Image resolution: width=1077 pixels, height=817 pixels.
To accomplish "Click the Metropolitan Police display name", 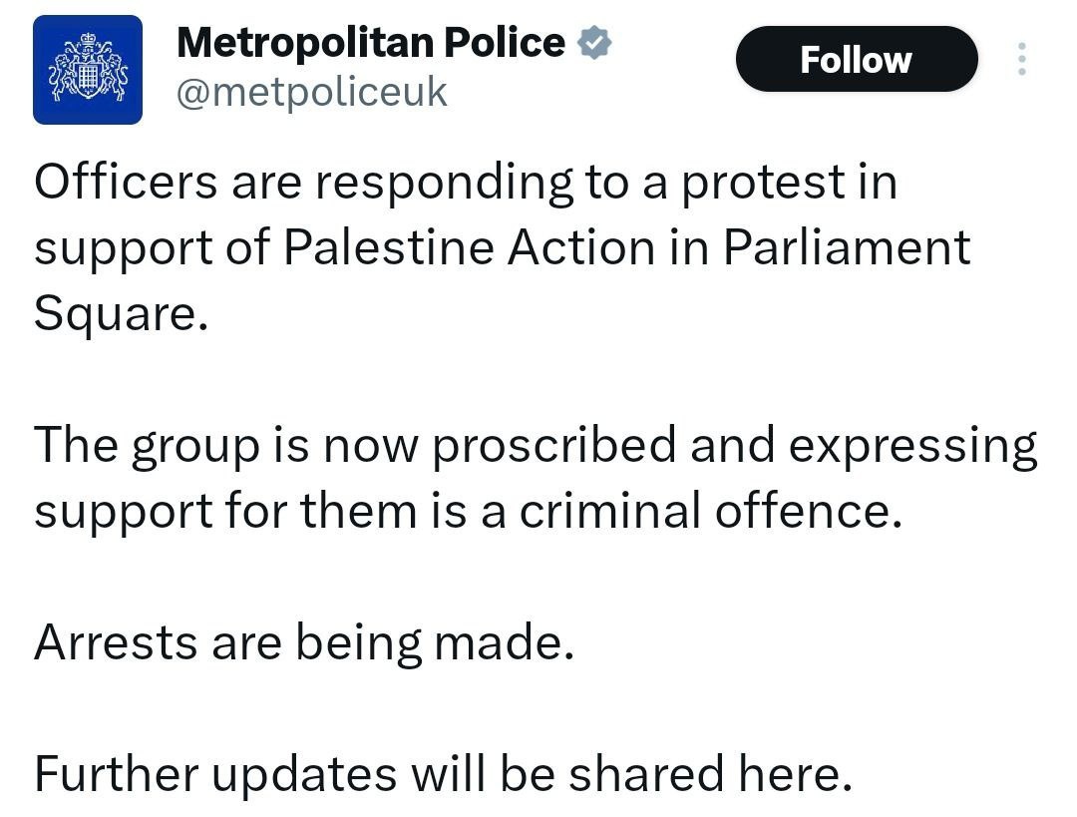I will coord(371,43).
